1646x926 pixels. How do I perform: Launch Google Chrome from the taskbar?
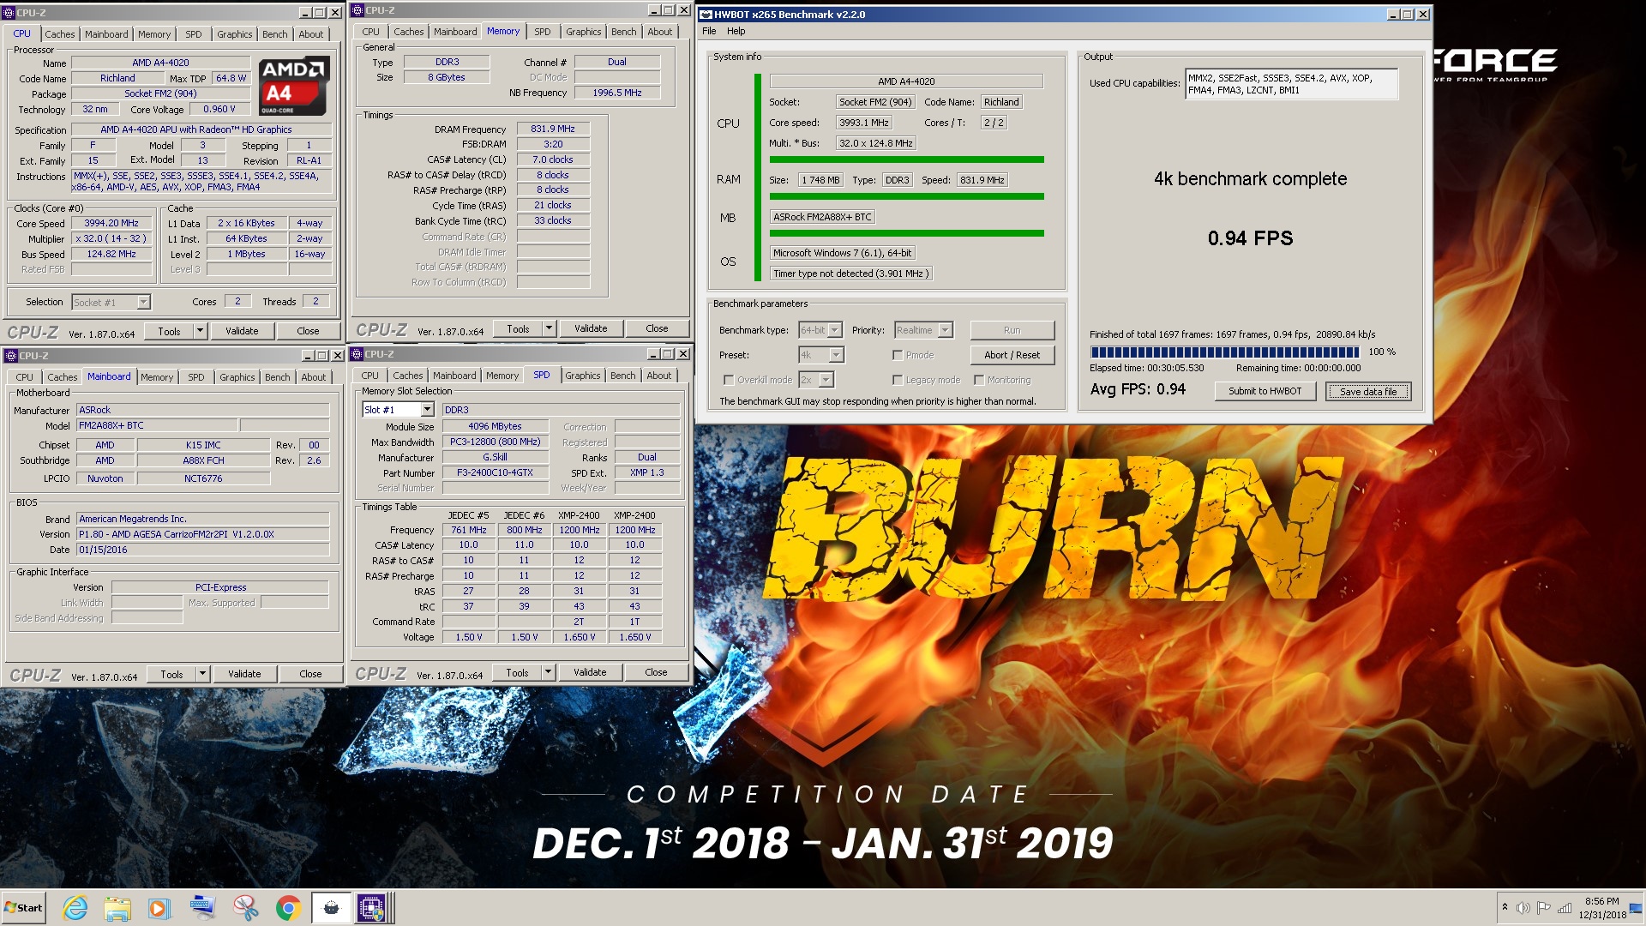[289, 908]
